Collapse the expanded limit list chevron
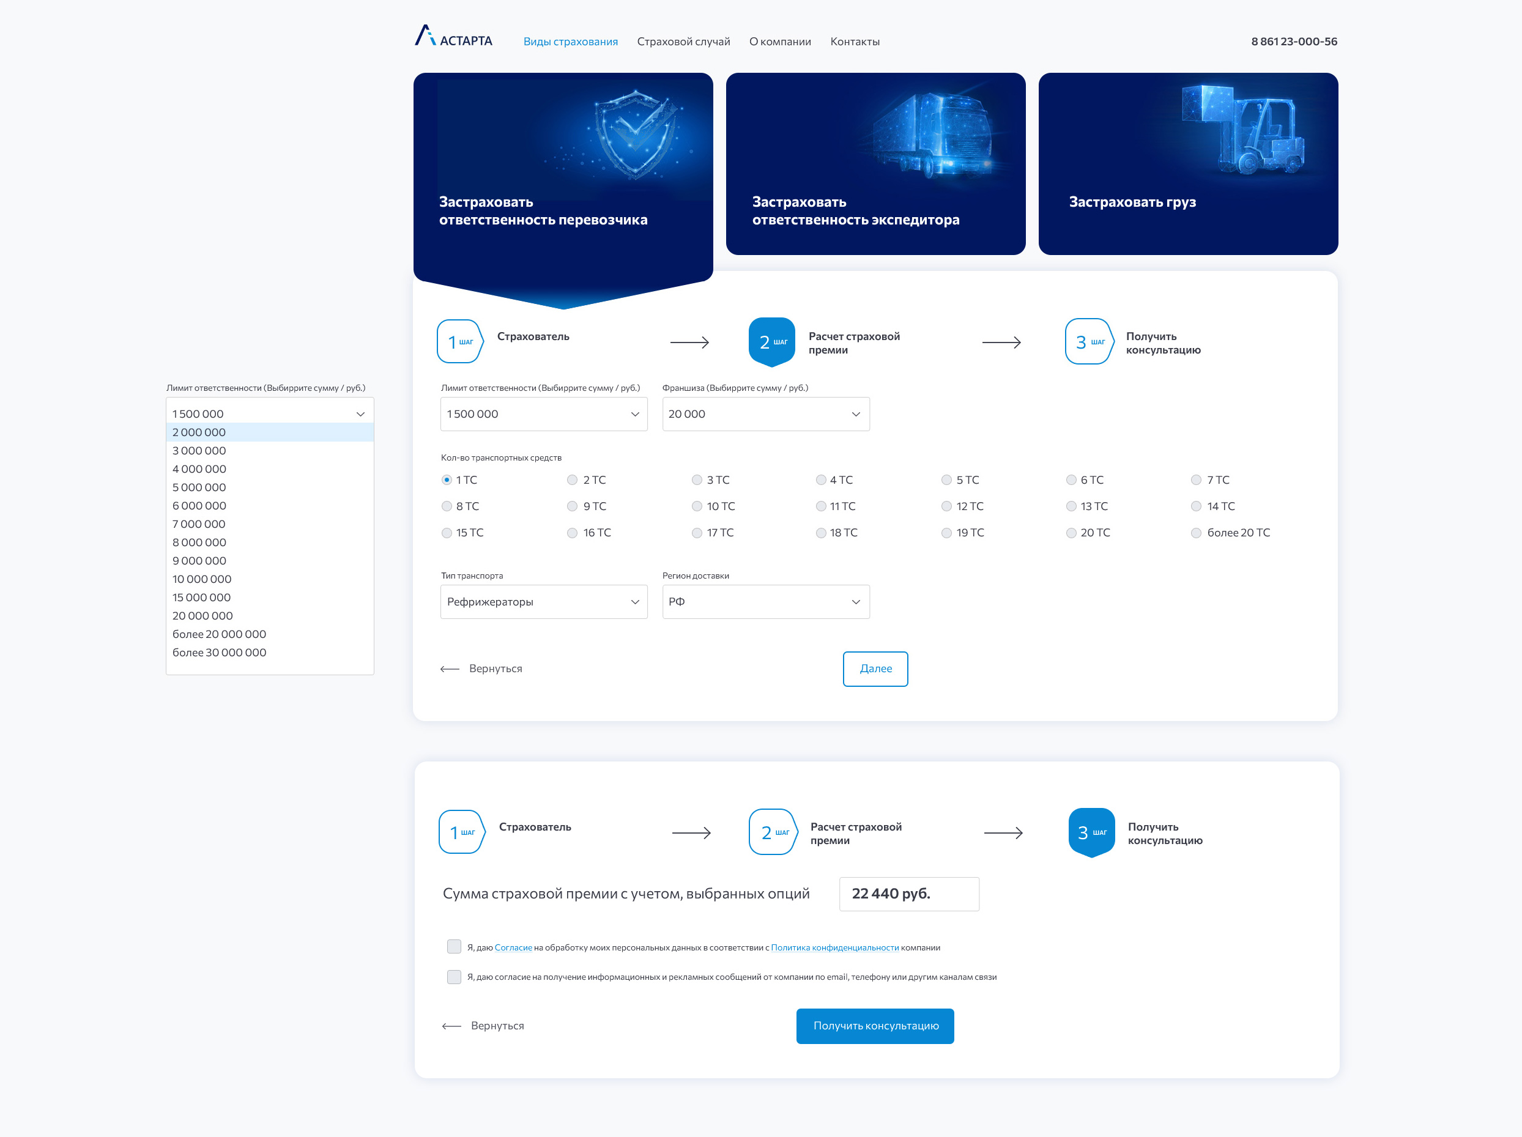Image resolution: width=1522 pixels, height=1137 pixels. (x=360, y=414)
